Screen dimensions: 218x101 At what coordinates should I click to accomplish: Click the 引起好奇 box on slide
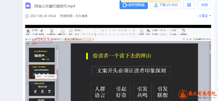point(121,92)
